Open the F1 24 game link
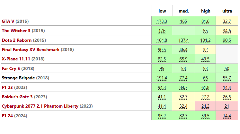Viewport: 240px width, 134px height. (7, 116)
